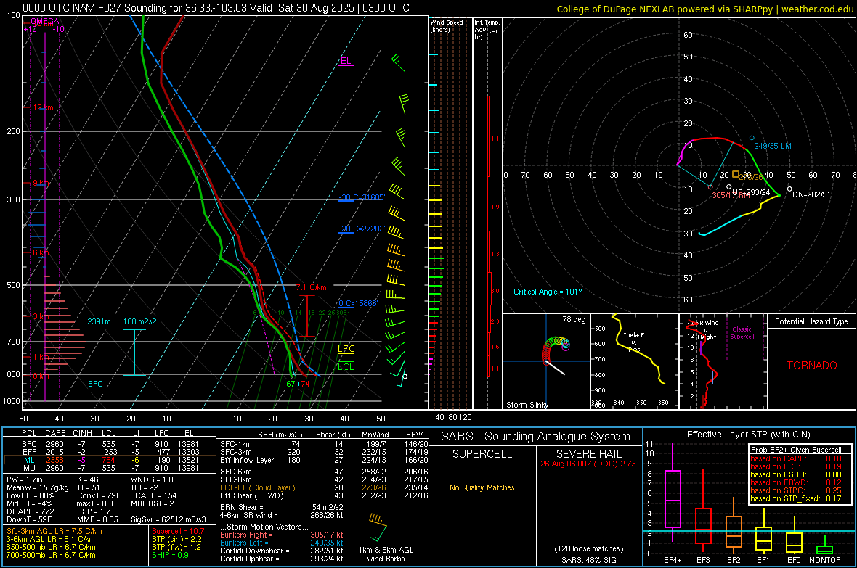Click the Critical Angle = 101° text
Viewport: 857px width, 568px height.
tap(548, 292)
